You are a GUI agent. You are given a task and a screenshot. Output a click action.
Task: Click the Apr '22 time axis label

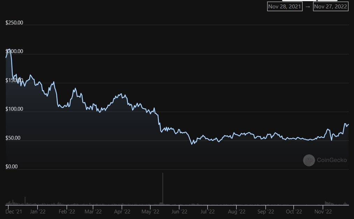click(x=122, y=212)
